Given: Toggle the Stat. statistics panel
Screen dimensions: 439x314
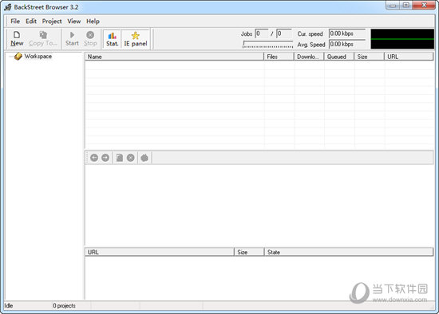Looking at the screenshot, I should click(113, 39).
